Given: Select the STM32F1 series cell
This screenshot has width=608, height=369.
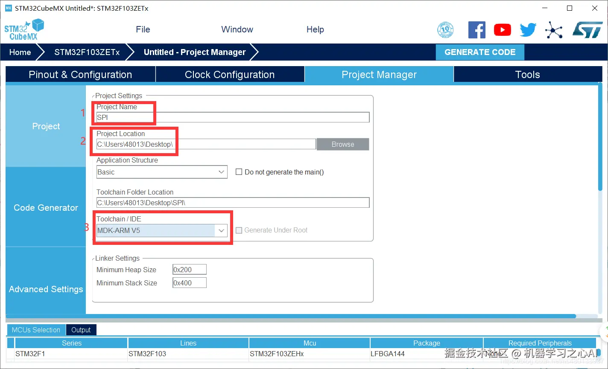Looking at the screenshot, I should click(72, 354).
